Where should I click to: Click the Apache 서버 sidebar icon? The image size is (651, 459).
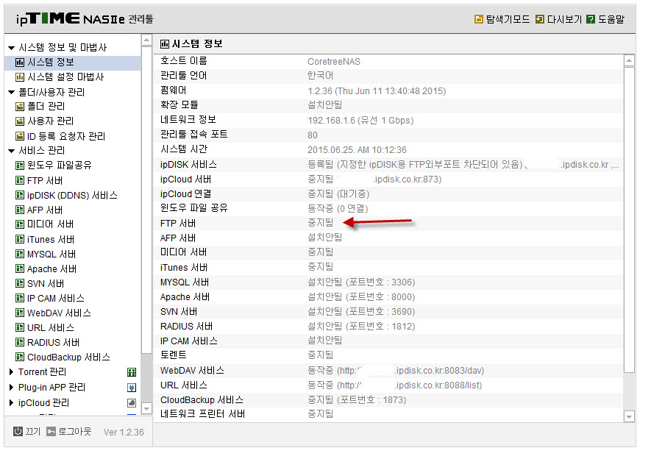coord(20,269)
